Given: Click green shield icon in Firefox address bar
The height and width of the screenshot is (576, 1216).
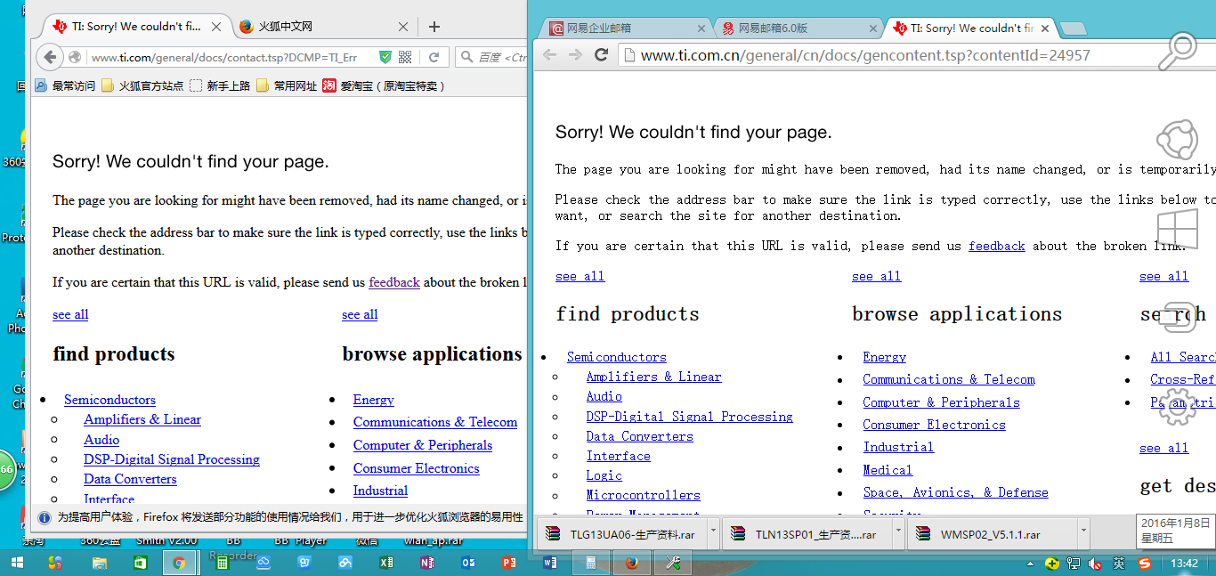Looking at the screenshot, I should (x=385, y=57).
